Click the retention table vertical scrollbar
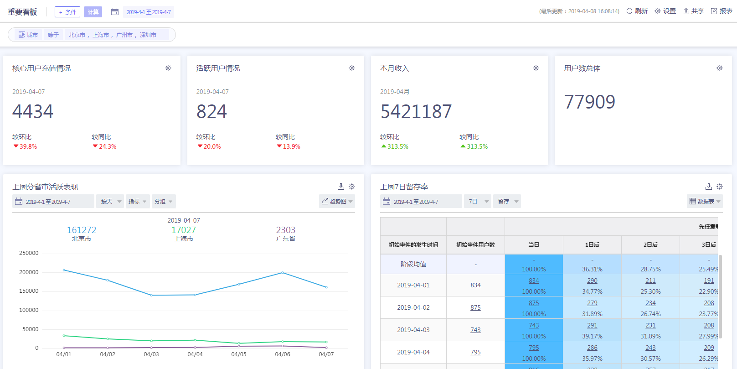The height and width of the screenshot is (369, 737). (x=720, y=296)
